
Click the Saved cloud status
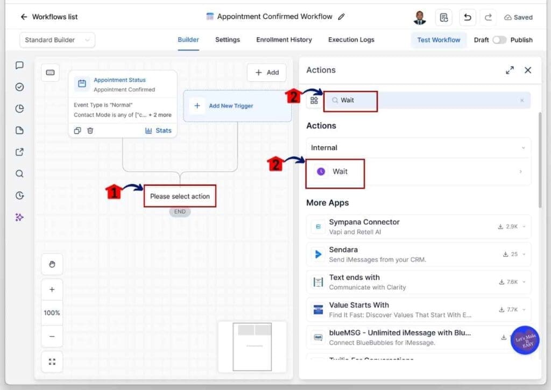click(518, 17)
